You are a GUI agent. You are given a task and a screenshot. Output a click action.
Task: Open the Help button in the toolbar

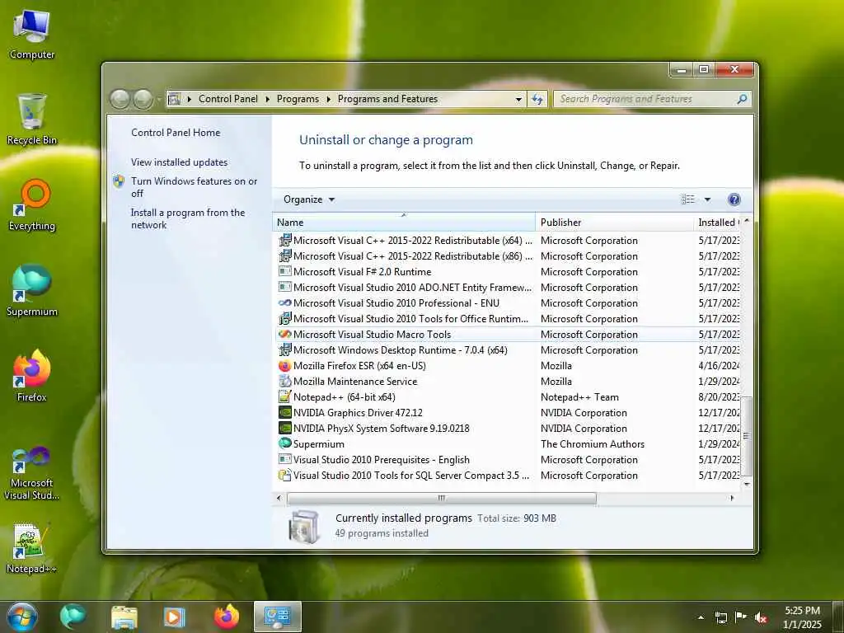(x=734, y=199)
